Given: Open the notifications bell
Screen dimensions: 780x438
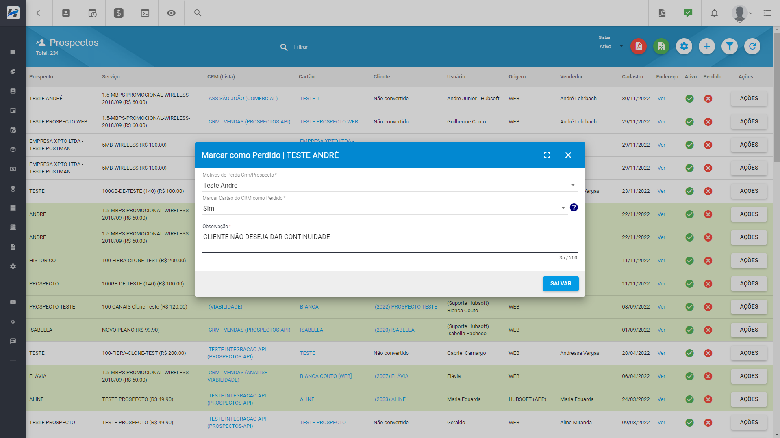Looking at the screenshot, I should (714, 13).
